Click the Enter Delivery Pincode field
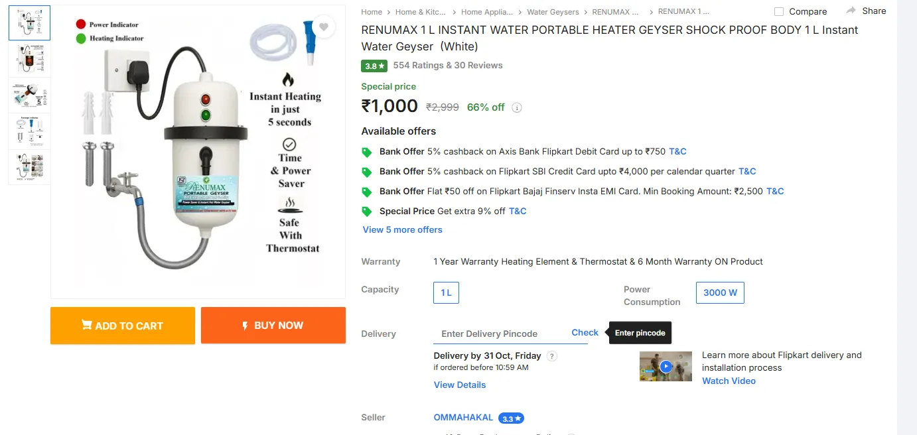 [x=498, y=334]
